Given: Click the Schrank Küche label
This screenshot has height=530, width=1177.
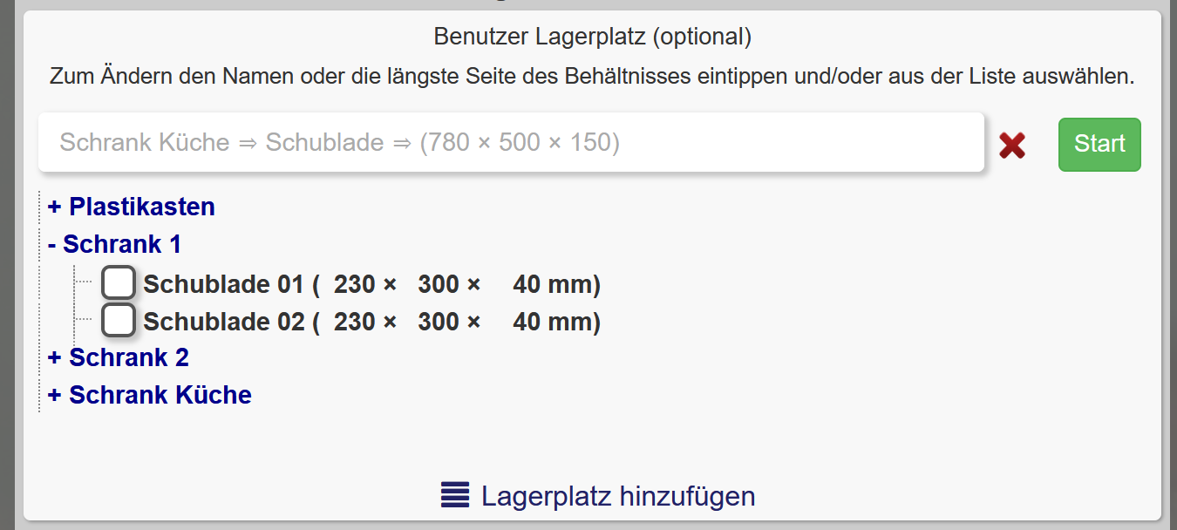Looking at the screenshot, I should (x=161, y=395).
